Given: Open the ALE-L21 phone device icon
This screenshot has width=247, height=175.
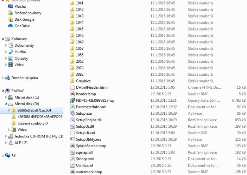Looking at the screenshot, I should pyautogui.click(x=11, y=143).
